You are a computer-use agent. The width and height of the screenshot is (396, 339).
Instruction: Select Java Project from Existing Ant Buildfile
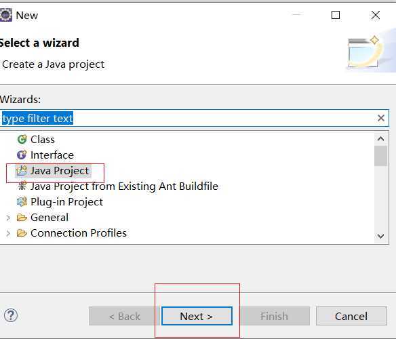[x=124, y=186]
